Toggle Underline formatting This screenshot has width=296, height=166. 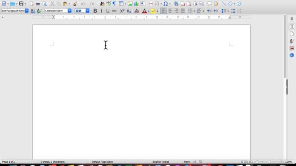pyautogui.click(x=108, y=11)
